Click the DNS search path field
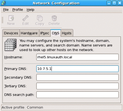Screen dimensions: 123x111 click(x=77, y=95)
